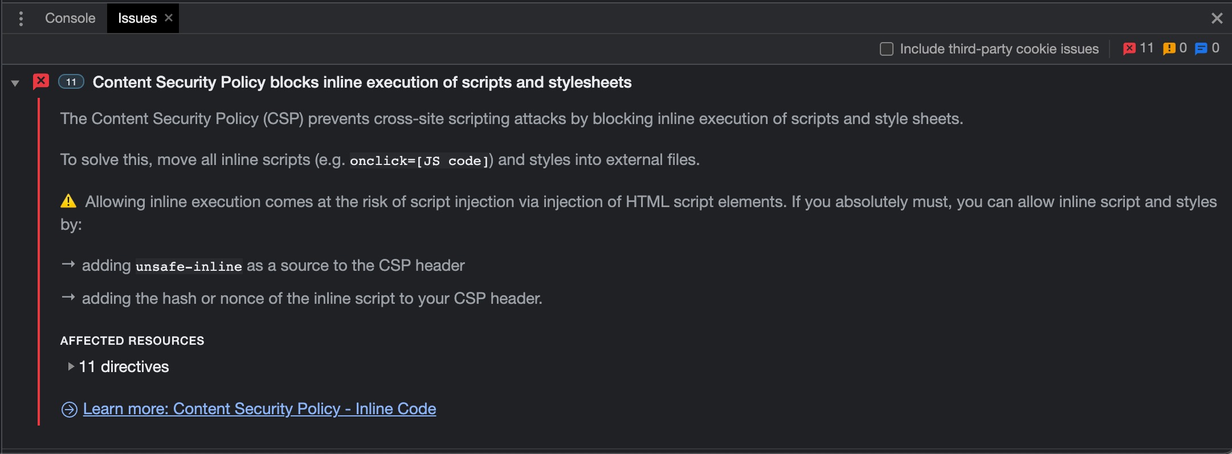Click the blue improvements counter icon

1201,49
